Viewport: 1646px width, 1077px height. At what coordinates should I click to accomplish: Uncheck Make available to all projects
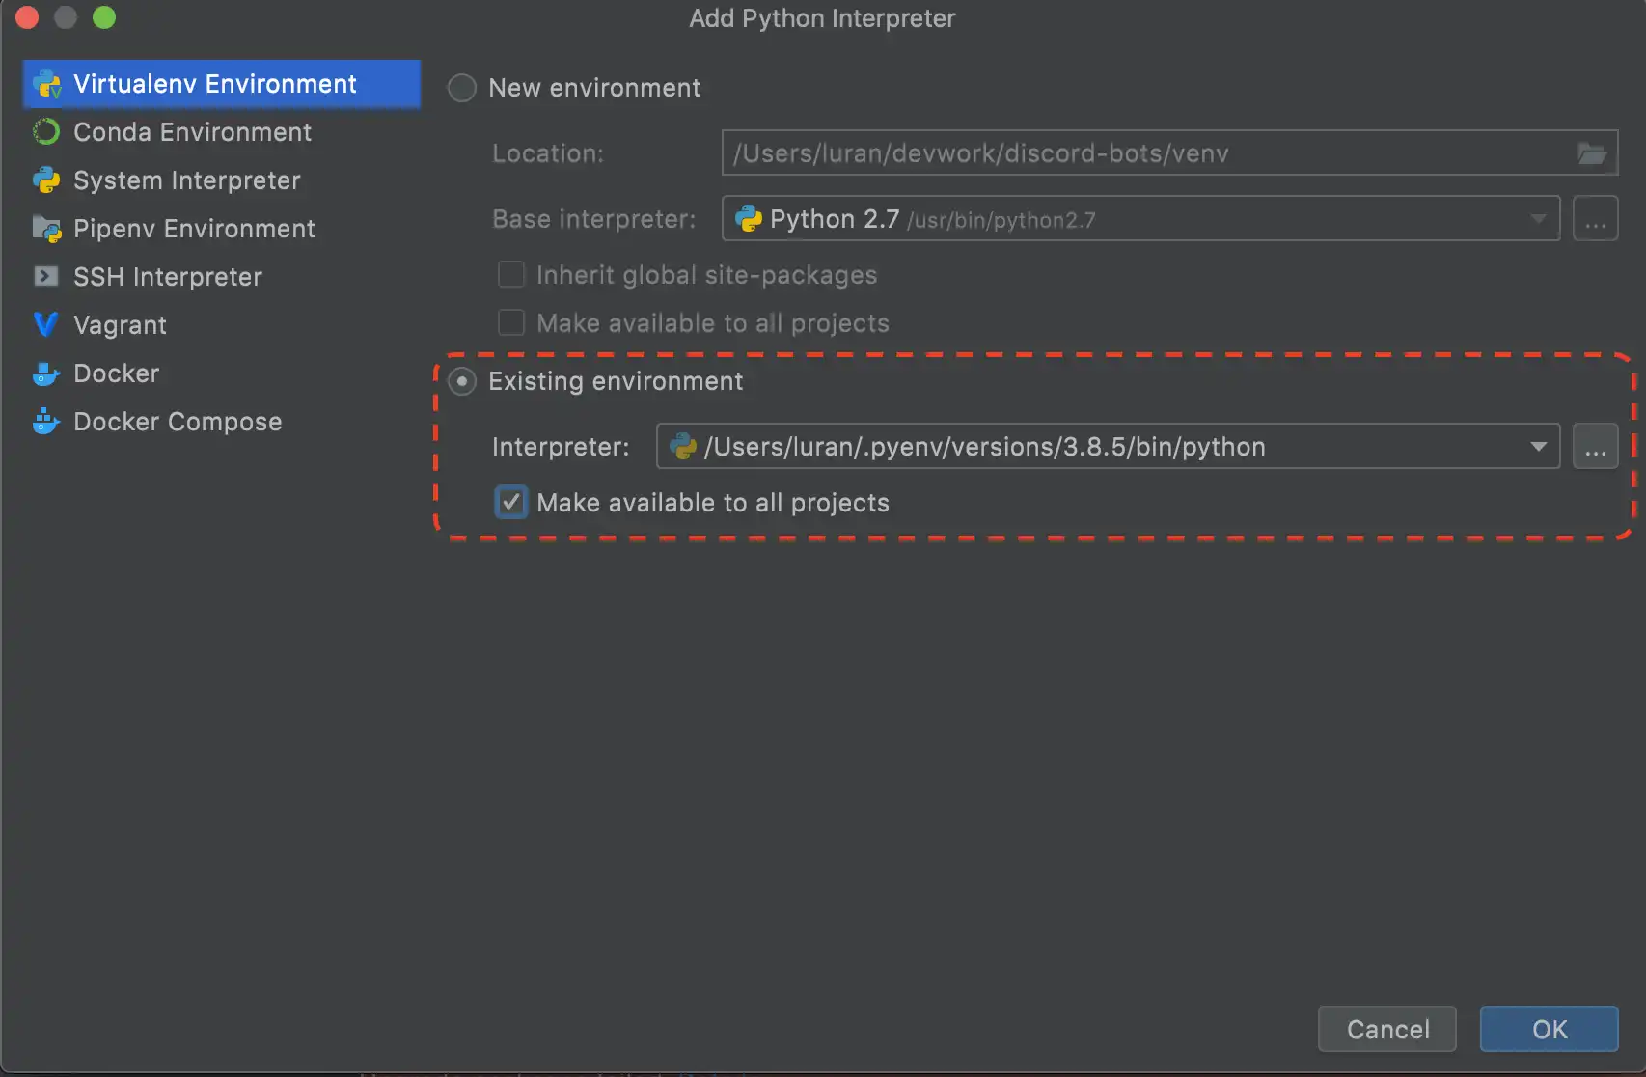(510, 502)
